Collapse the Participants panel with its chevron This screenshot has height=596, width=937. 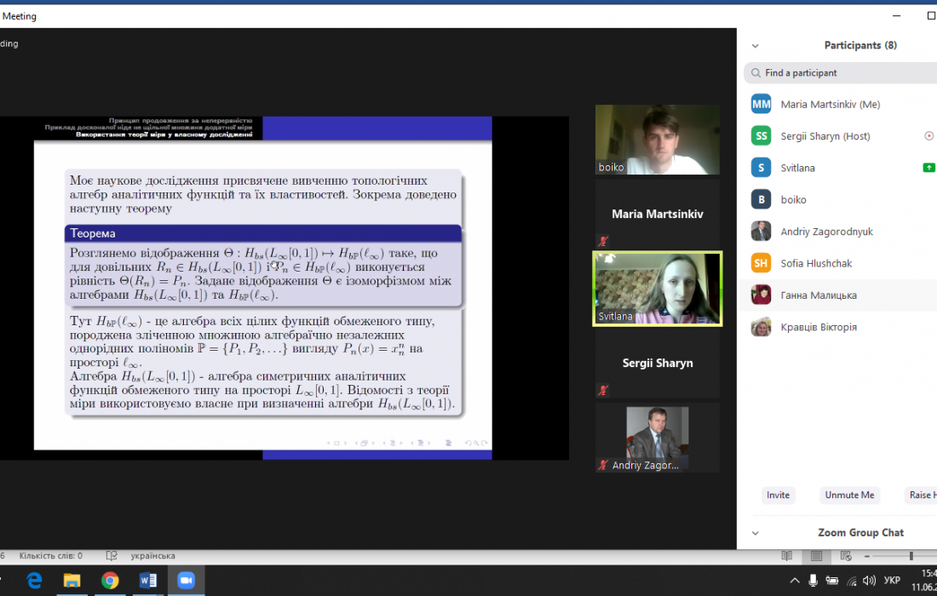click(755, 46)
